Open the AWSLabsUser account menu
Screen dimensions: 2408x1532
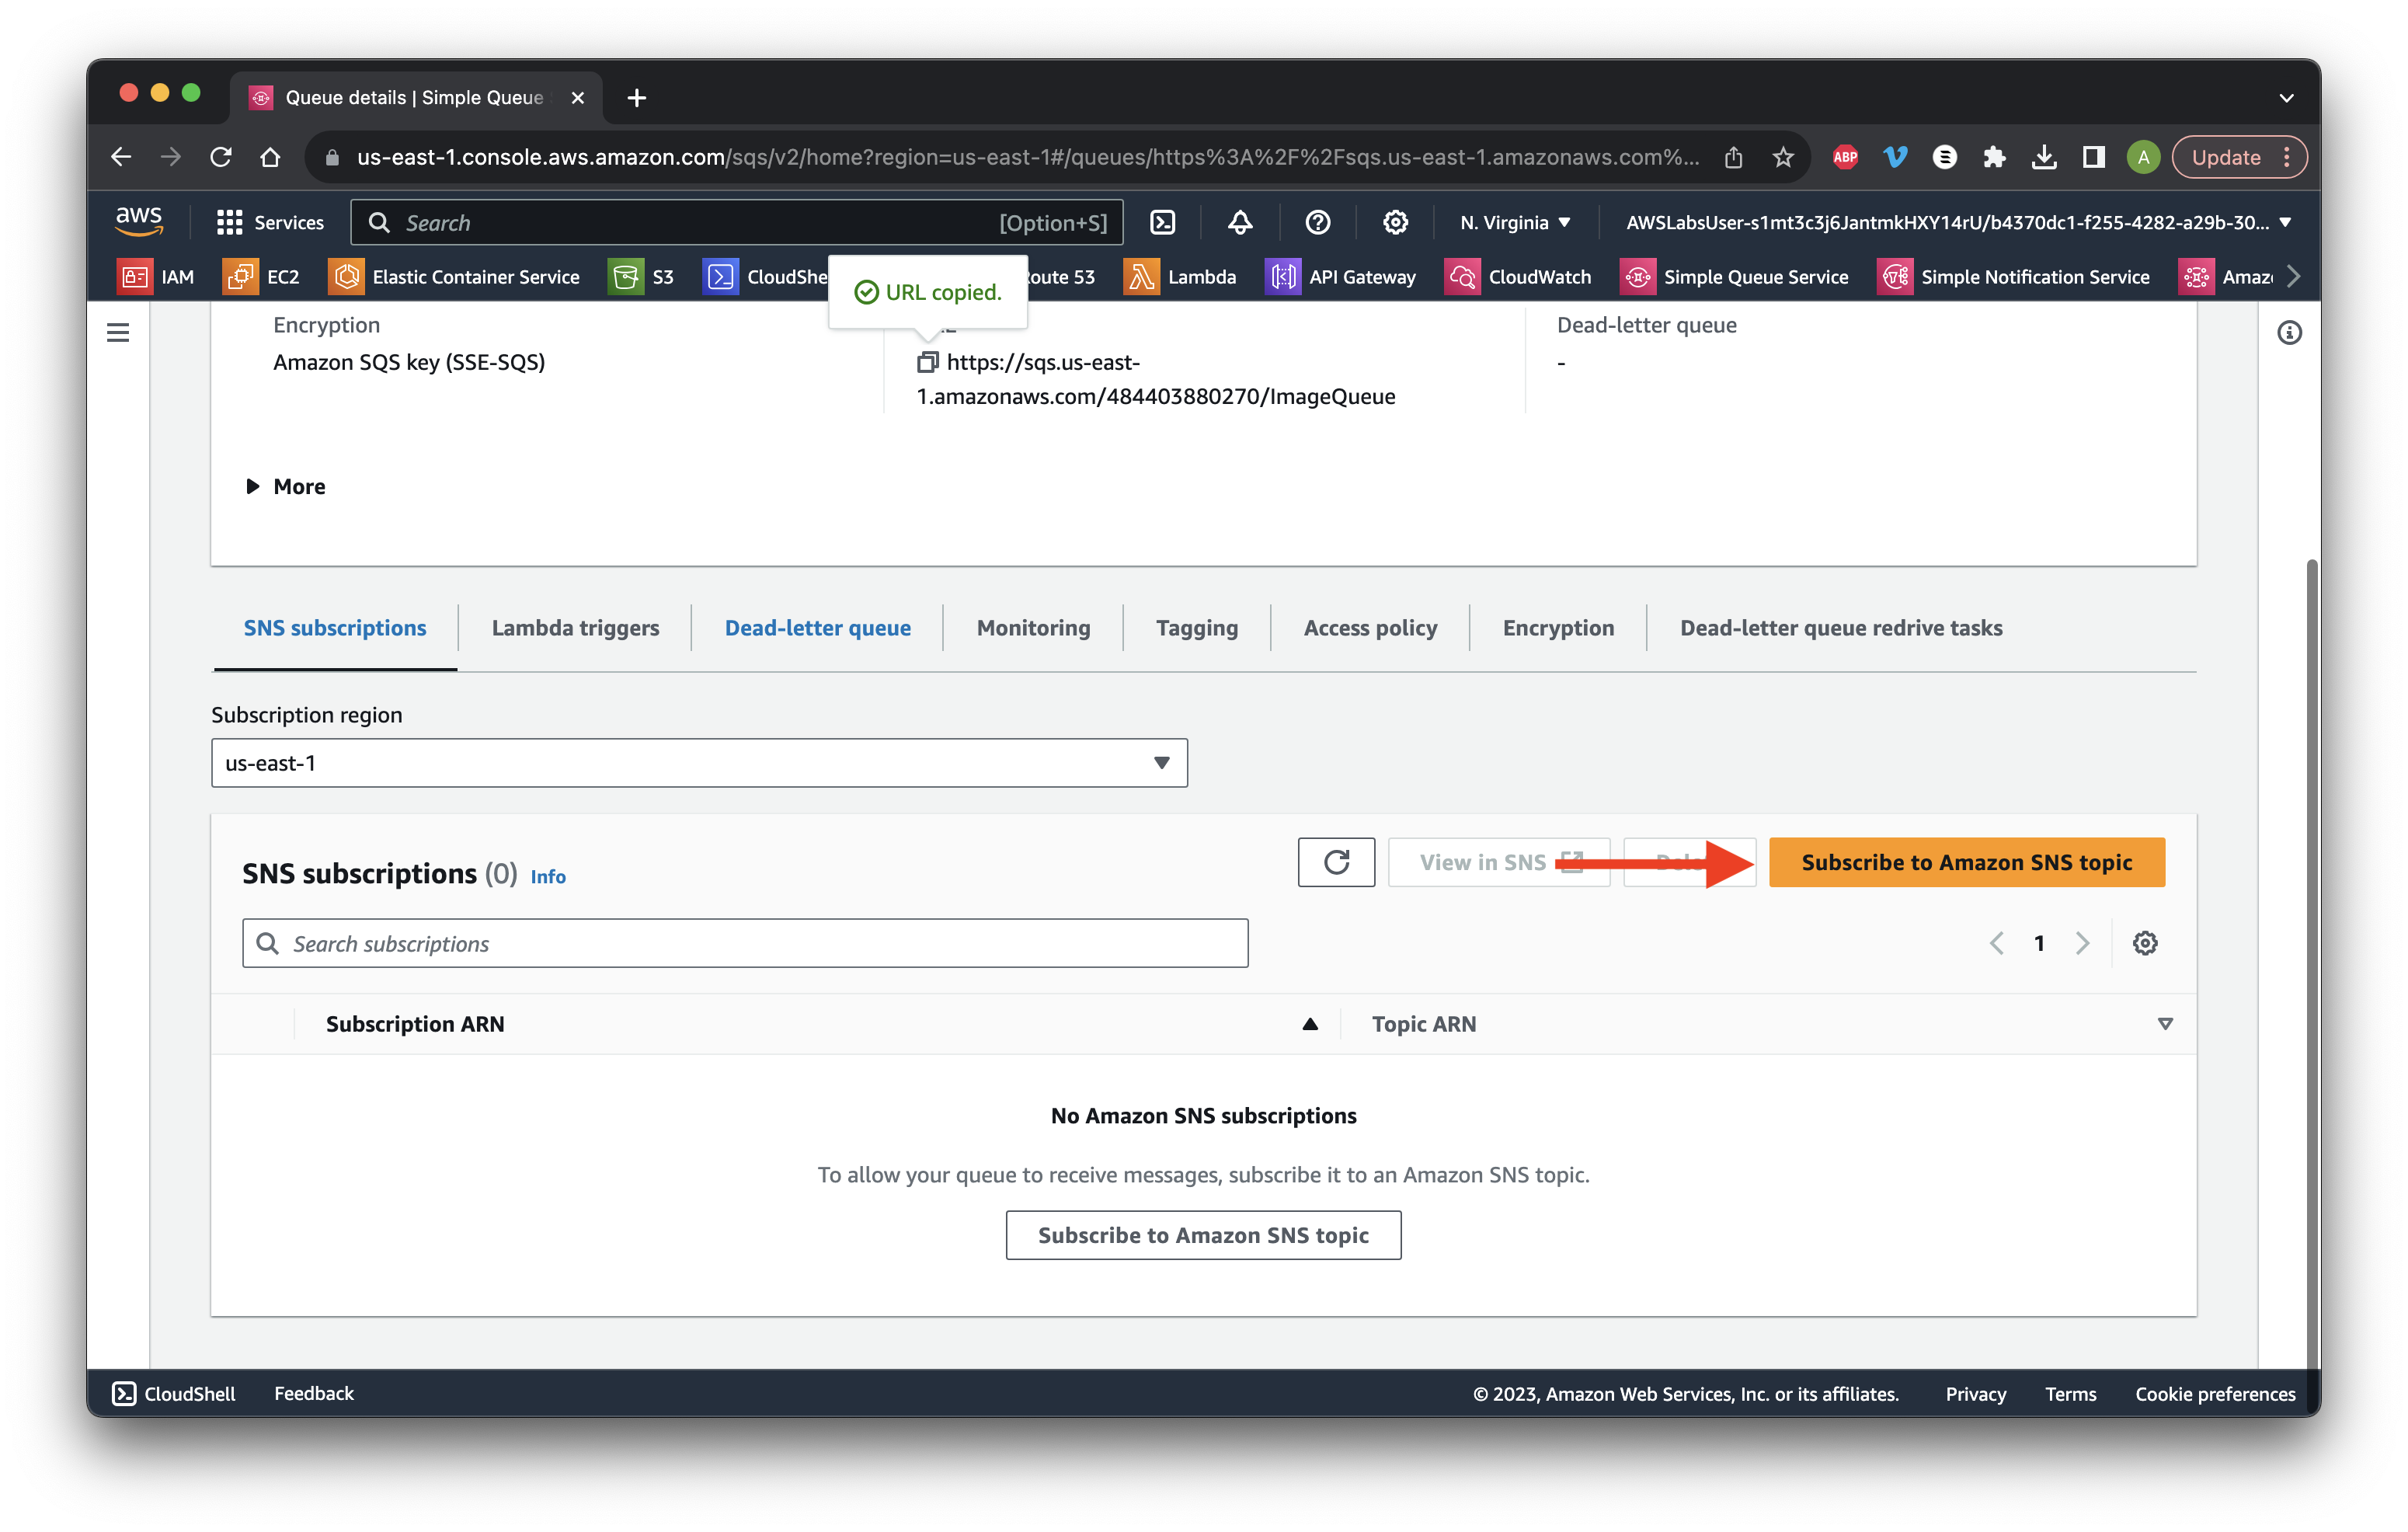(1958, 222)
